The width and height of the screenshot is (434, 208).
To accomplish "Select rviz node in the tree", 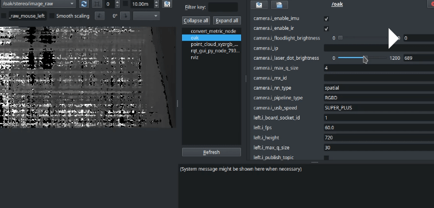I will [194, 57].
